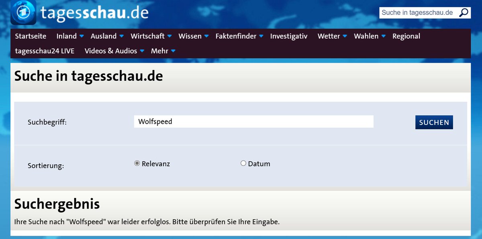Select the Datum sorting radio button
482x239 pixels.
coord(243,163)
